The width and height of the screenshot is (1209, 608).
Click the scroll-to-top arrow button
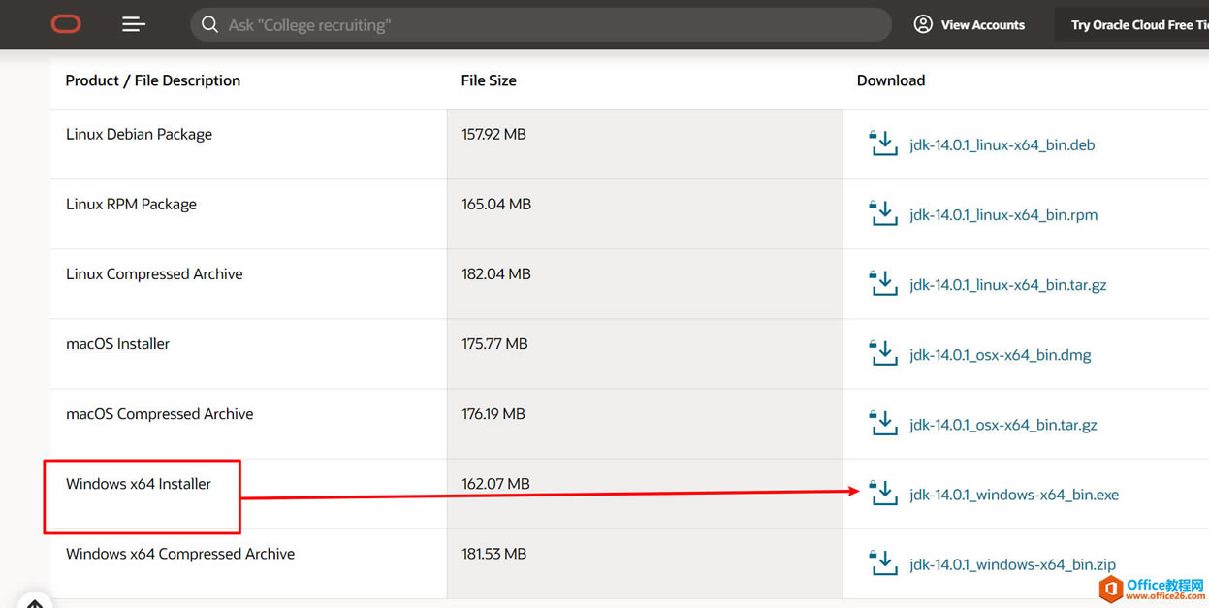34,601
